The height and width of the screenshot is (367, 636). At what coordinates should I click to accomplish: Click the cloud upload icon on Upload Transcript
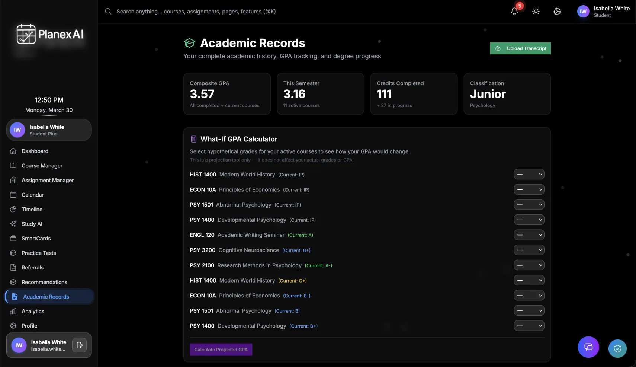point(498,48)
